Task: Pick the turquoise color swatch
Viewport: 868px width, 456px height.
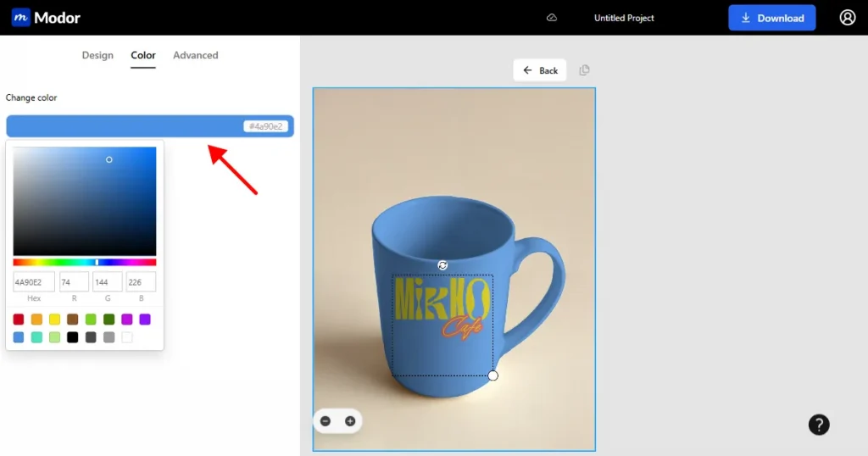Action: point(36,337)
